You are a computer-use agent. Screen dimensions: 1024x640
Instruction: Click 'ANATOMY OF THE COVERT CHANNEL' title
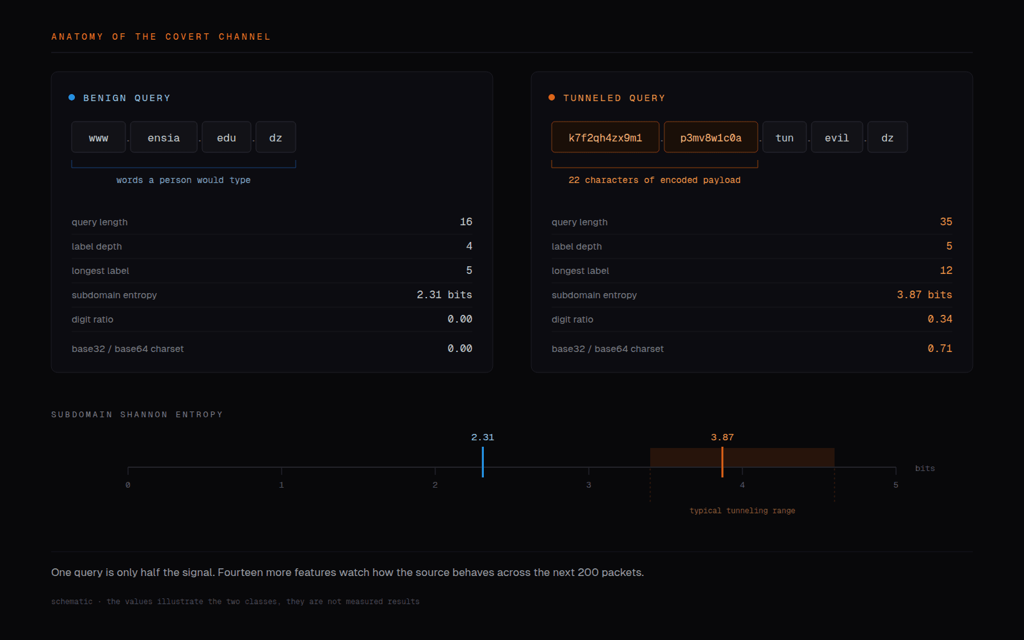pos(161,36)
